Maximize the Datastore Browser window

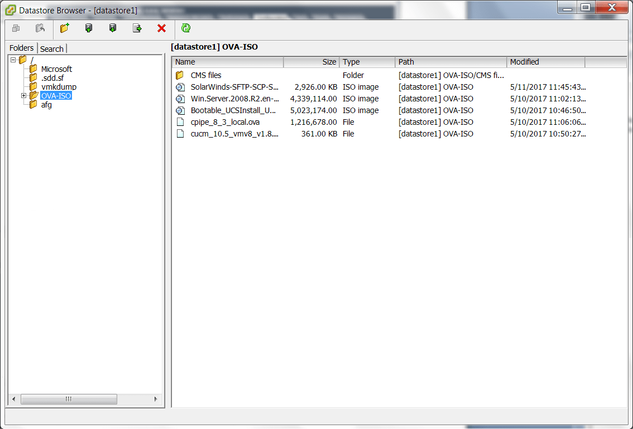(586, 7)
